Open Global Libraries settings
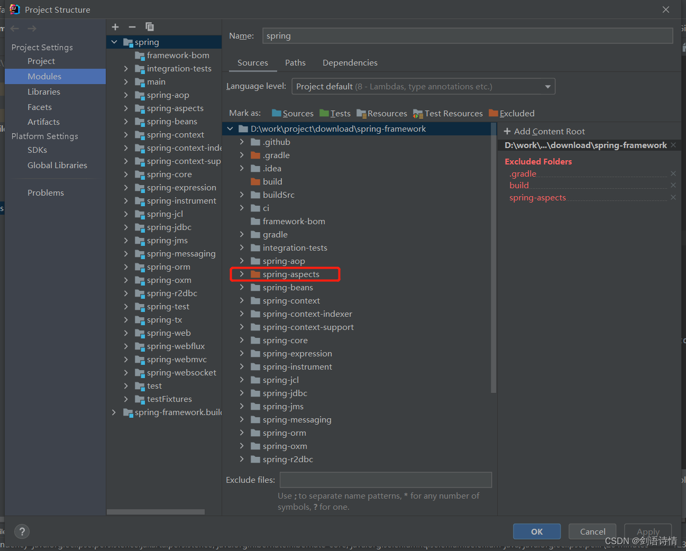Screen dimensions: 686x551 click(57, 166)
